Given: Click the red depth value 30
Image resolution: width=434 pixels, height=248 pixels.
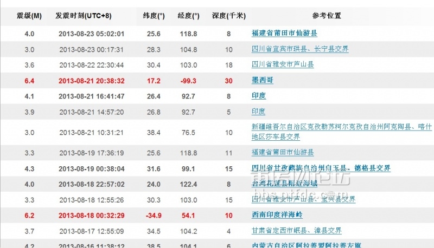Looking at the screenshot, I should pyautogui.click(x=228, y=81).
